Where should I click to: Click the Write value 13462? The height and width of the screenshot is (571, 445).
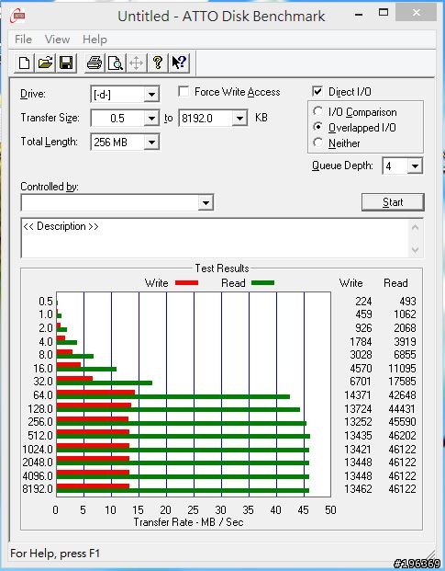tap(358, 489)
